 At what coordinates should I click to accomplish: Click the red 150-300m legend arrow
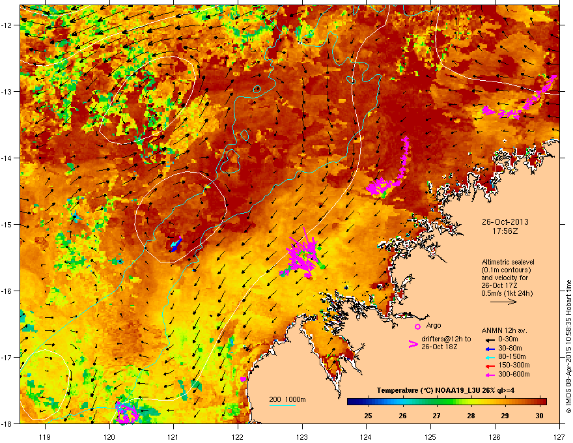[490, 365]
